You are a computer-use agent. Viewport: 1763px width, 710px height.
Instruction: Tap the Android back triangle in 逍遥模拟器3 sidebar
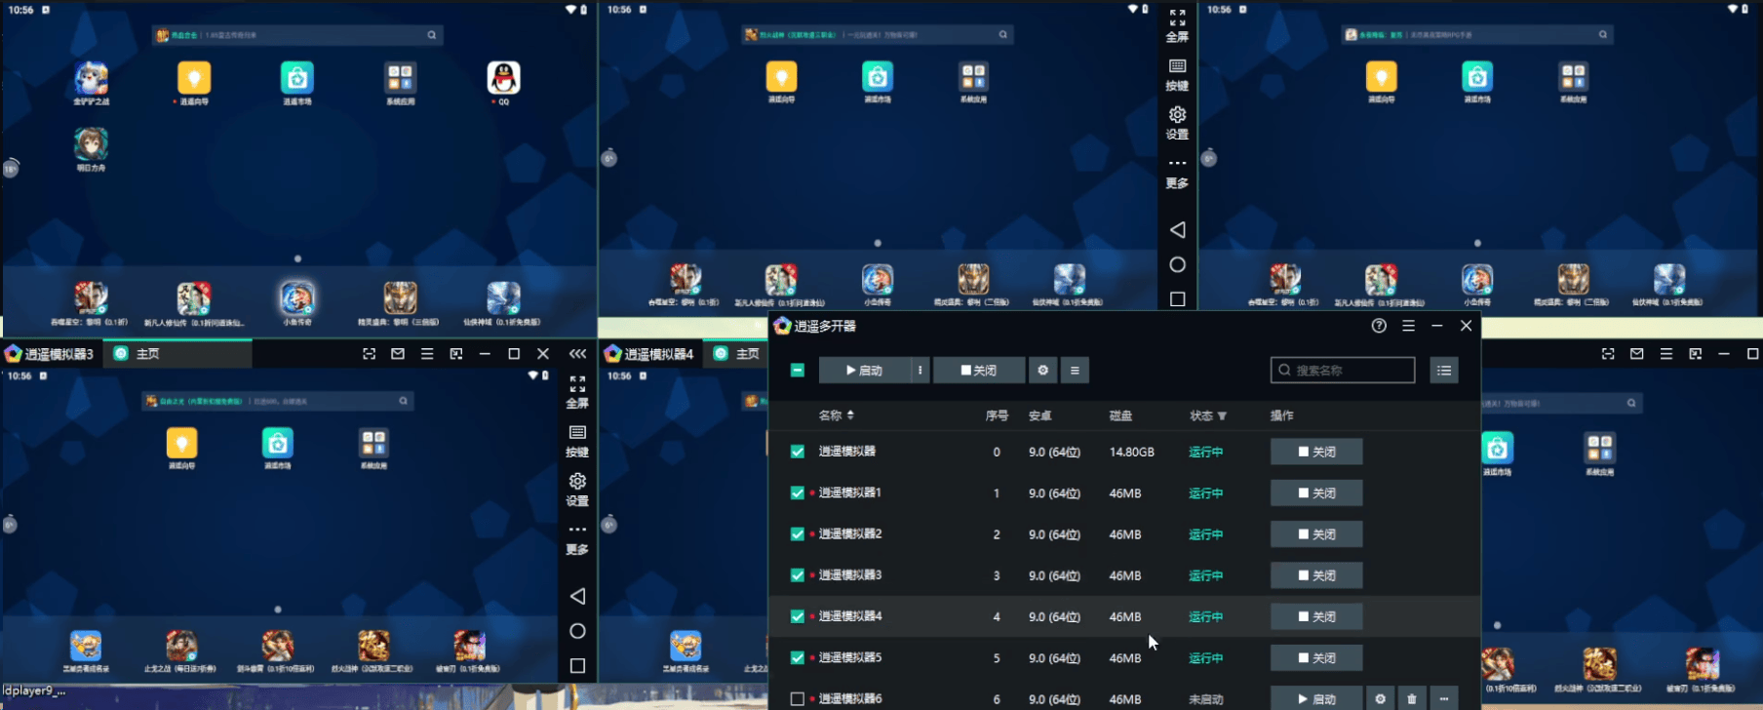click(x=577, y=596)
